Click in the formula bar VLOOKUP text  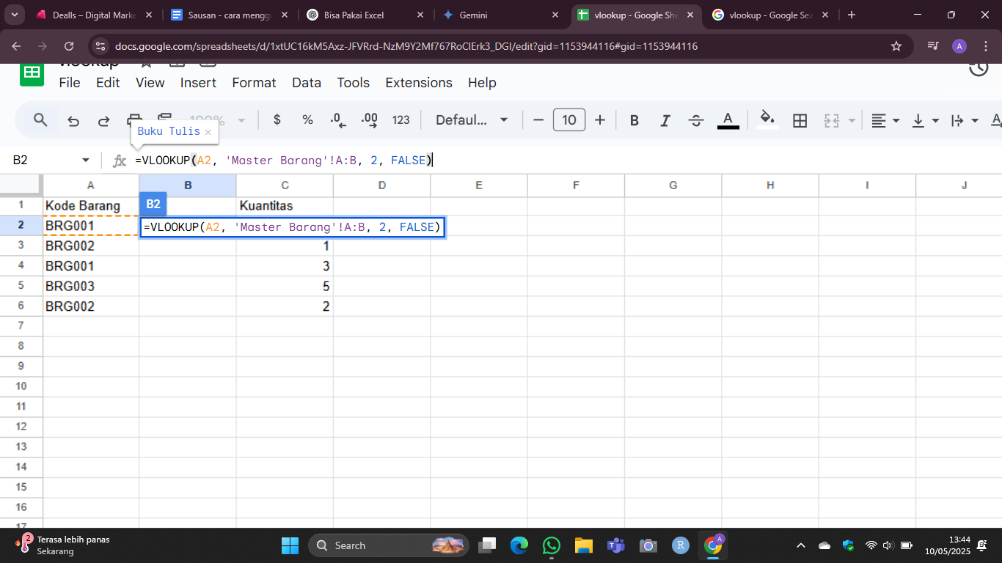pyautogui.click(x=285, y=160)
